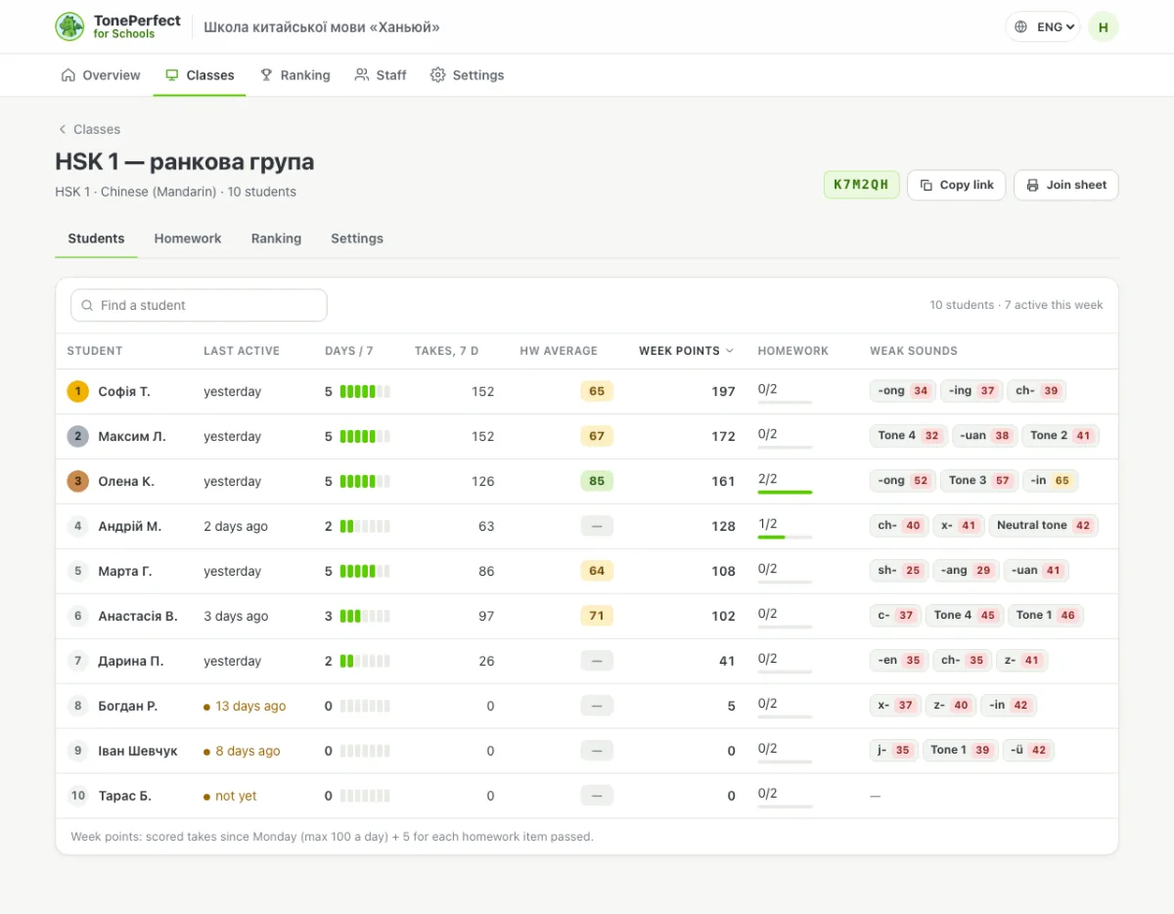Select the Classes navigation tab

tap(200, 75)
